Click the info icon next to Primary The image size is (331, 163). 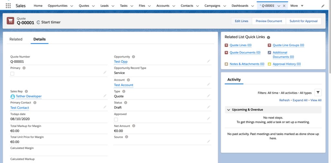click(x=24, y=68)
